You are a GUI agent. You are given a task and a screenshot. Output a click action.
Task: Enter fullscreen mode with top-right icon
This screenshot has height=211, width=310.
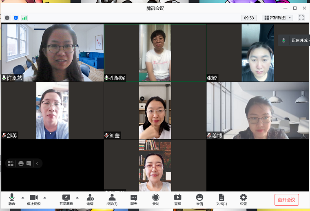pyautogui.click(x=301, y=18)
